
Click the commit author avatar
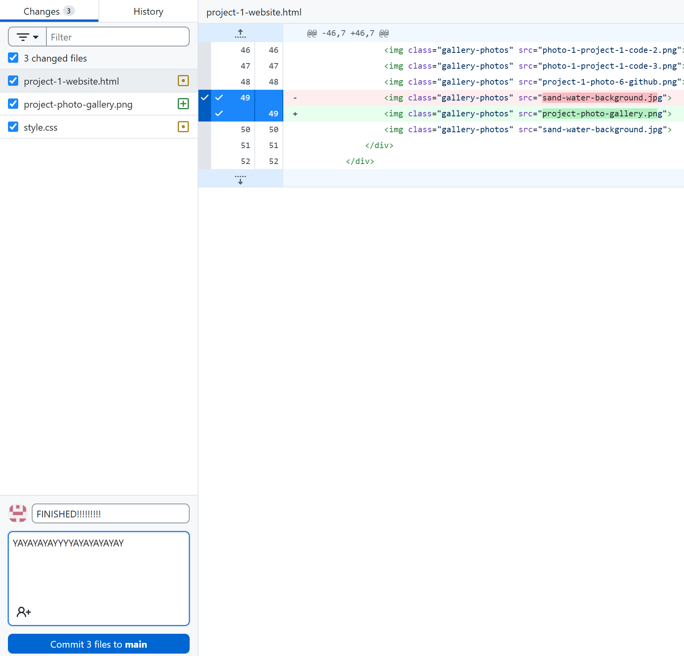pyautogui.click(x=18, y=513)
